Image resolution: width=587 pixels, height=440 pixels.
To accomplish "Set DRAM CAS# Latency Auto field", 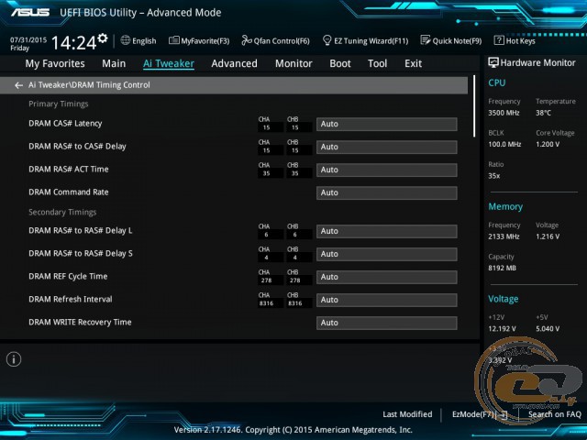I will [x=387, y=125].
